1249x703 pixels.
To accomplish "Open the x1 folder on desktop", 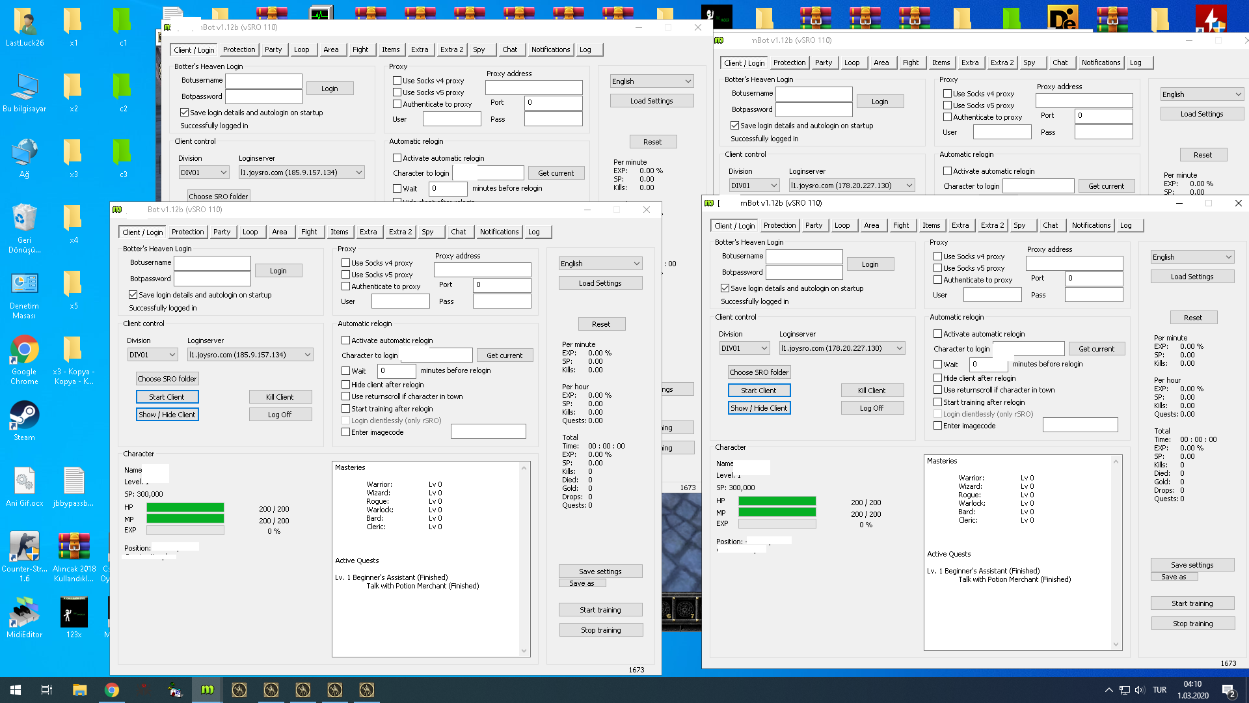I will (74, 26).
